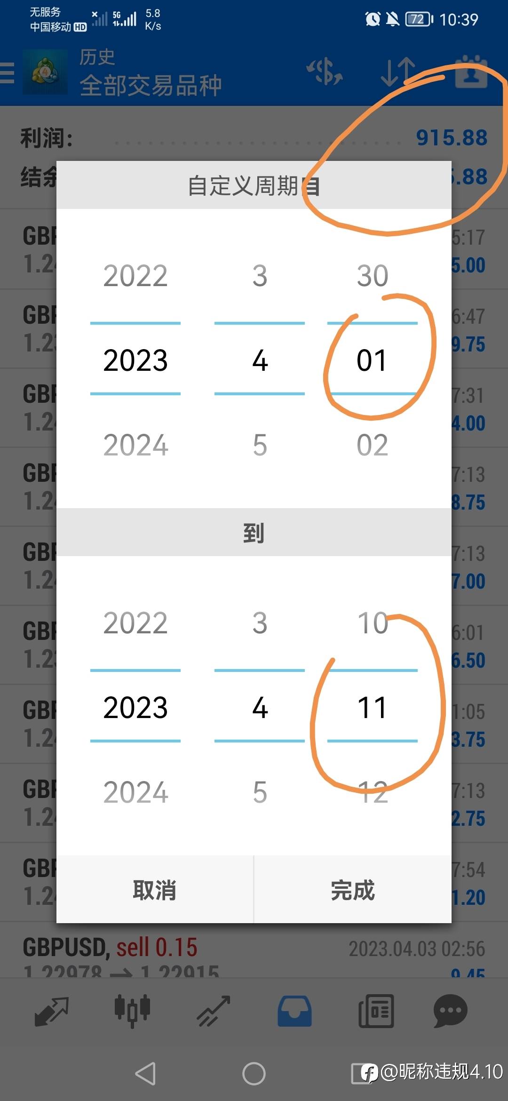This screenshot has width=508, height=1101.
Task: Tap the 取消 cancel button
Action: (x=155, y=890)
